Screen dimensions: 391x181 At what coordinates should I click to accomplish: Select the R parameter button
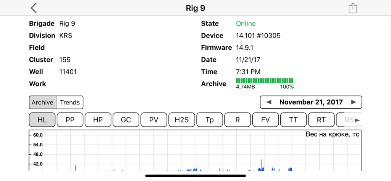click(238, 120)
